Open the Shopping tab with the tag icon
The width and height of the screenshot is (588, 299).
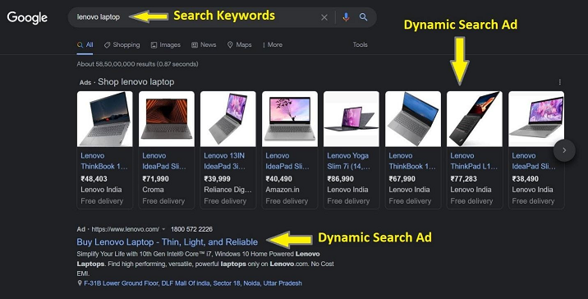(x=122, y=44)
